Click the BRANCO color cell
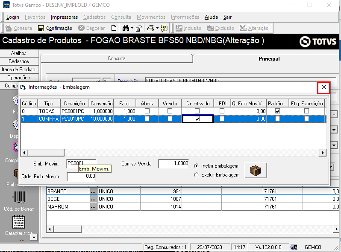The height and width of the screenshot is (252, 341). [x=68, y=191]
